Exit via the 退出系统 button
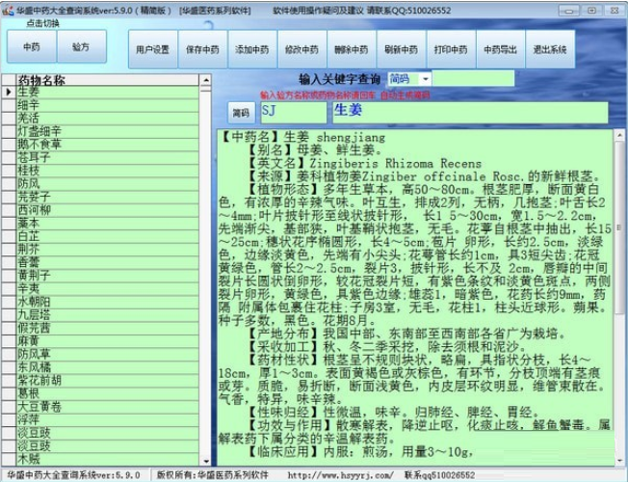628x482 pixels. click(x=549, y=49)
